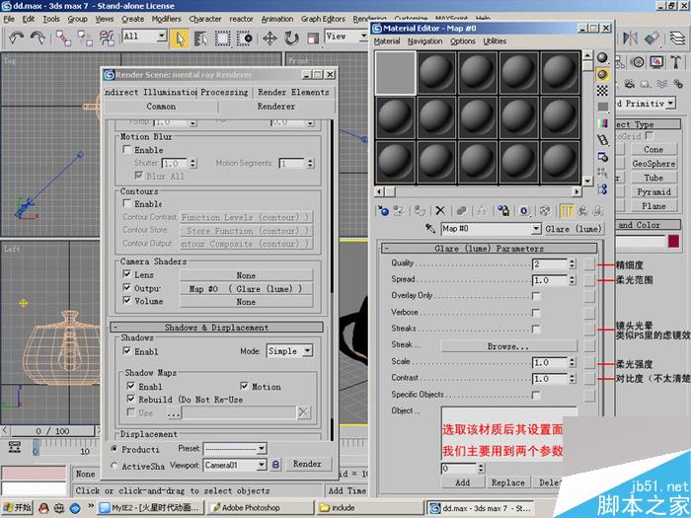Check Streaks option in Glare parameters
This screenshot has width=691, height=518.
click(x=536, y=329)
